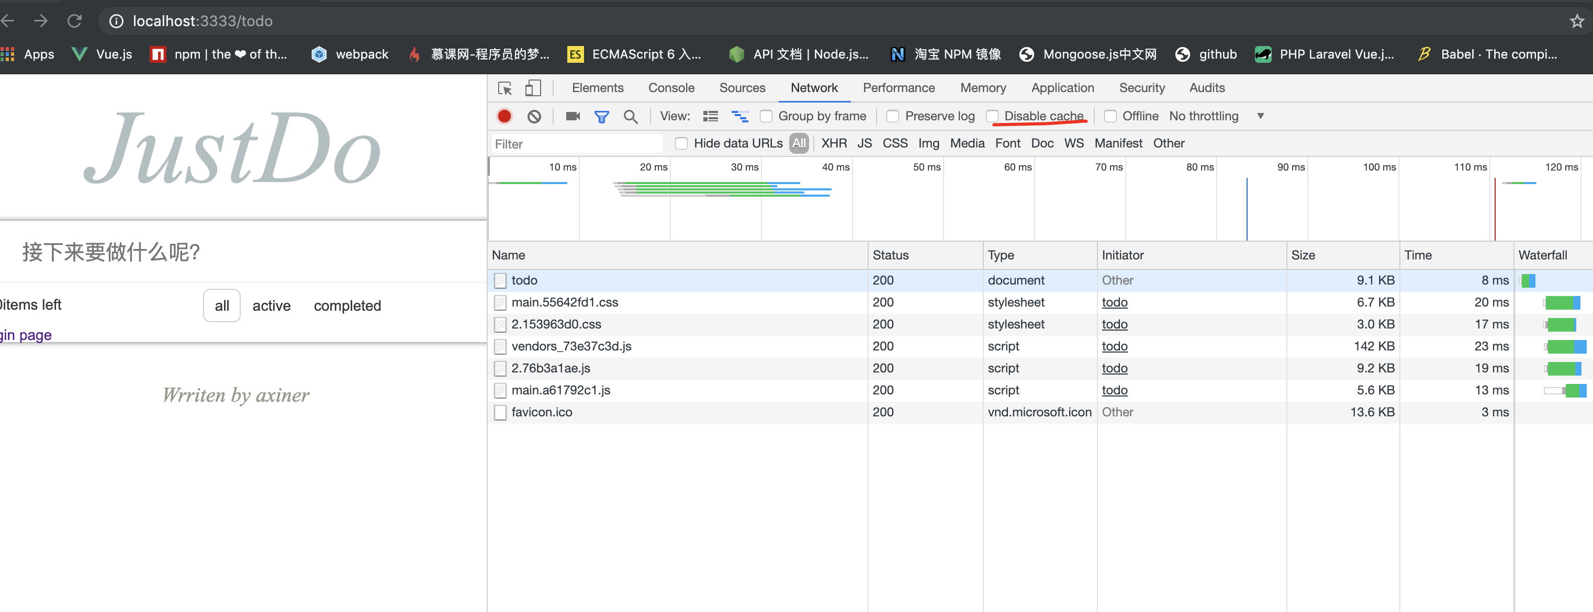Select the completed filter in JustDo
Viewport: 1593px width, 612px height.
tap(347, 306)
